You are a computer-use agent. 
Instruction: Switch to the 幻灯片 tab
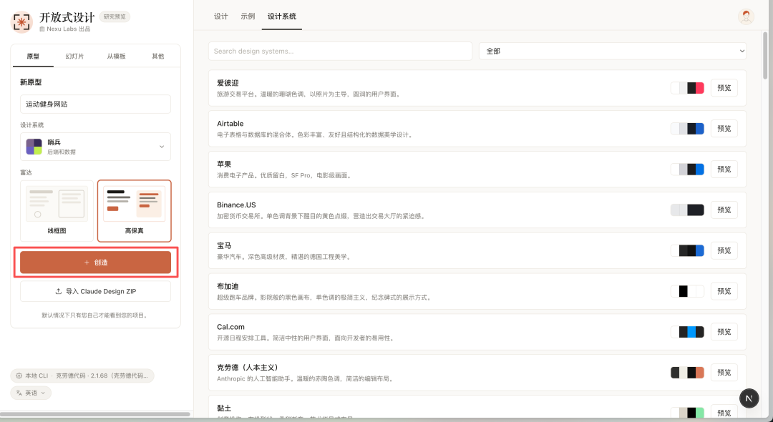coord(74,56)
